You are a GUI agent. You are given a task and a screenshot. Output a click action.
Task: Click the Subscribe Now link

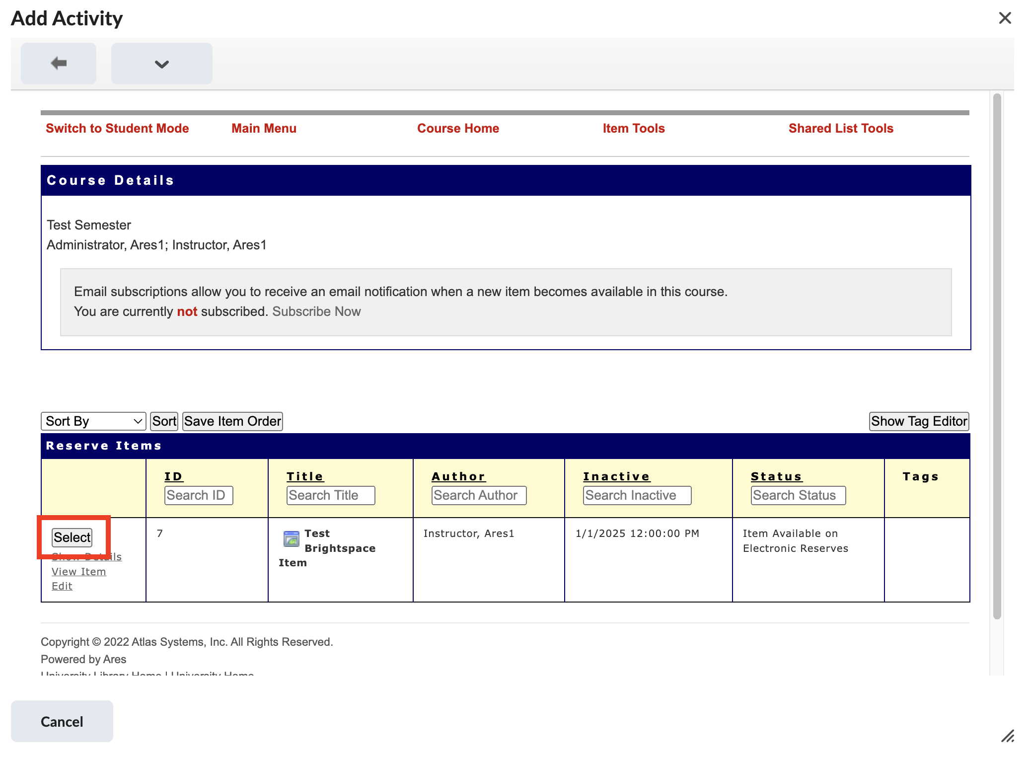pos(316,311)
